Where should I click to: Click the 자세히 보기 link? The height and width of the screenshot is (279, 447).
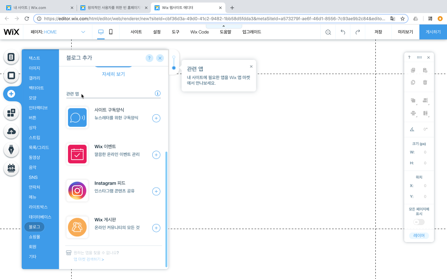coord(113,74)
